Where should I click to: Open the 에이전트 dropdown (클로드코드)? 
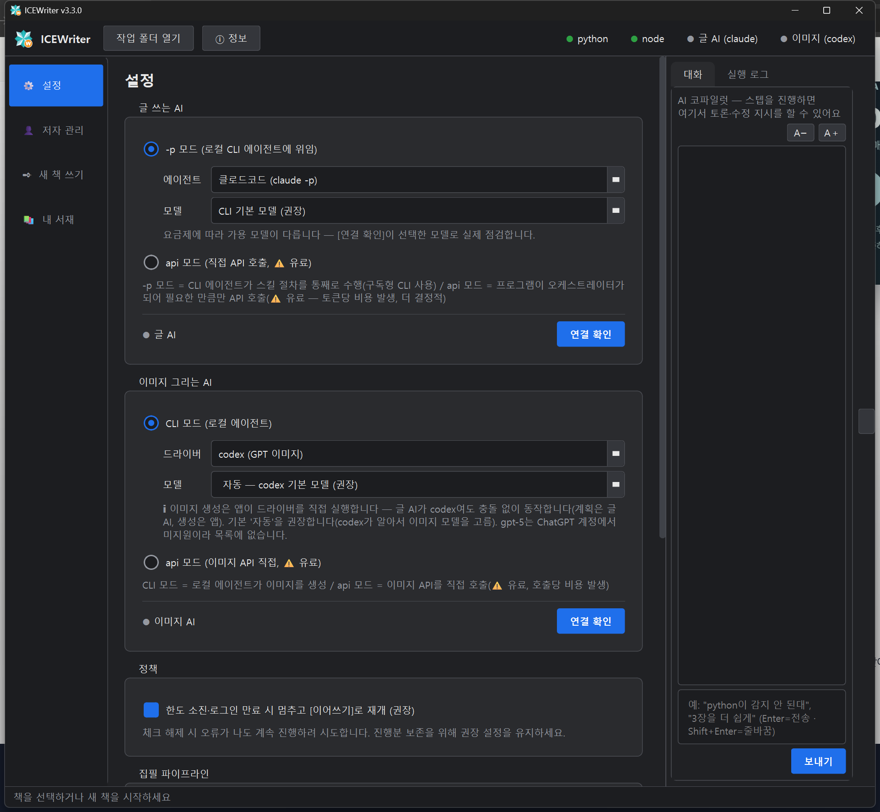418,180
